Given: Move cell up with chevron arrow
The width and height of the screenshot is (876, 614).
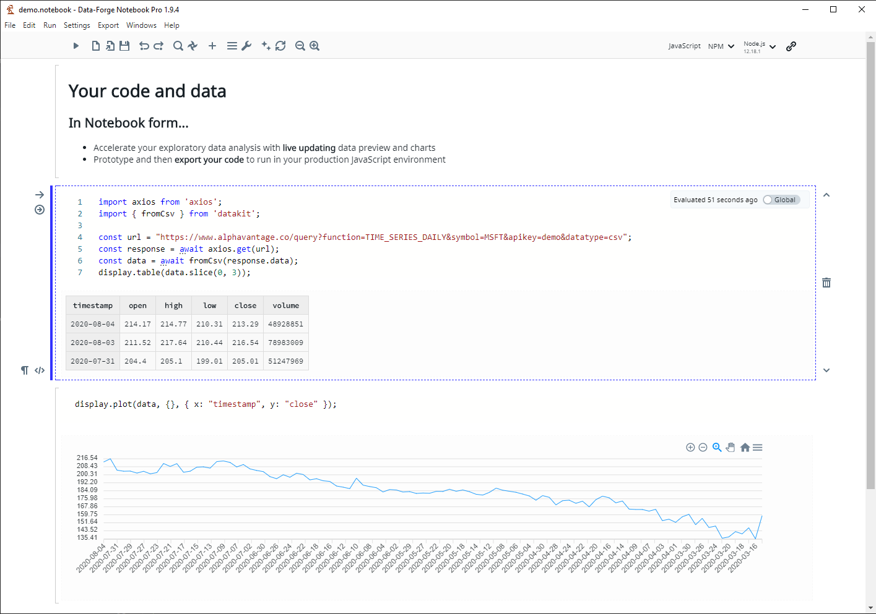Looking at the screenshot, I should pyautogui.click(x=826, y=195).
